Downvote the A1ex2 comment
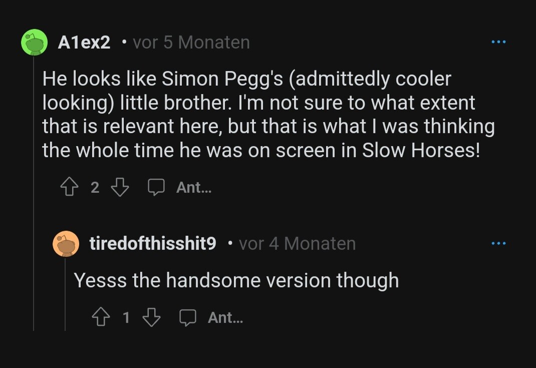 tap(120, 187)
